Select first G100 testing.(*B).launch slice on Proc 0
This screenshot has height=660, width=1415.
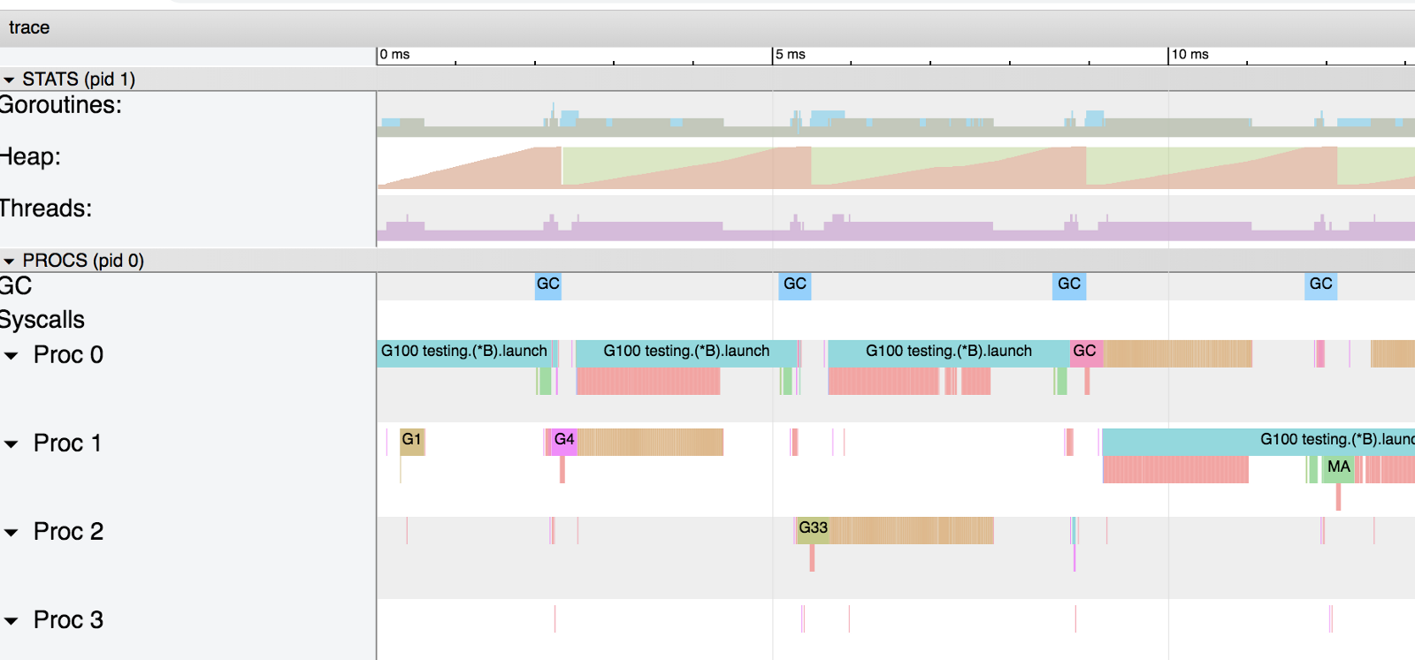click(x=465, y=353)
